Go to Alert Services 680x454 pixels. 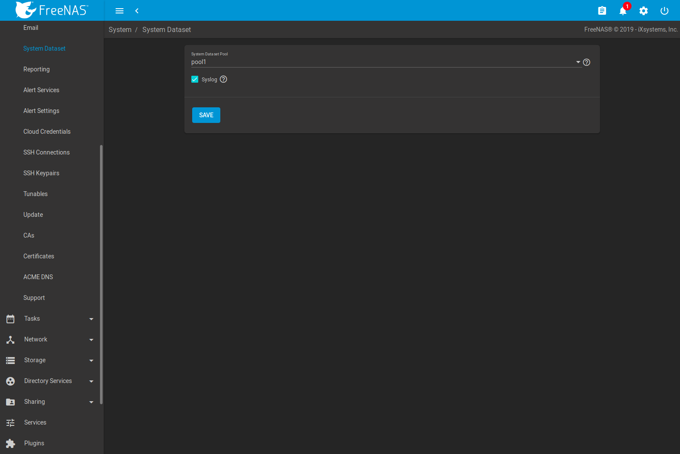[41, 90]
